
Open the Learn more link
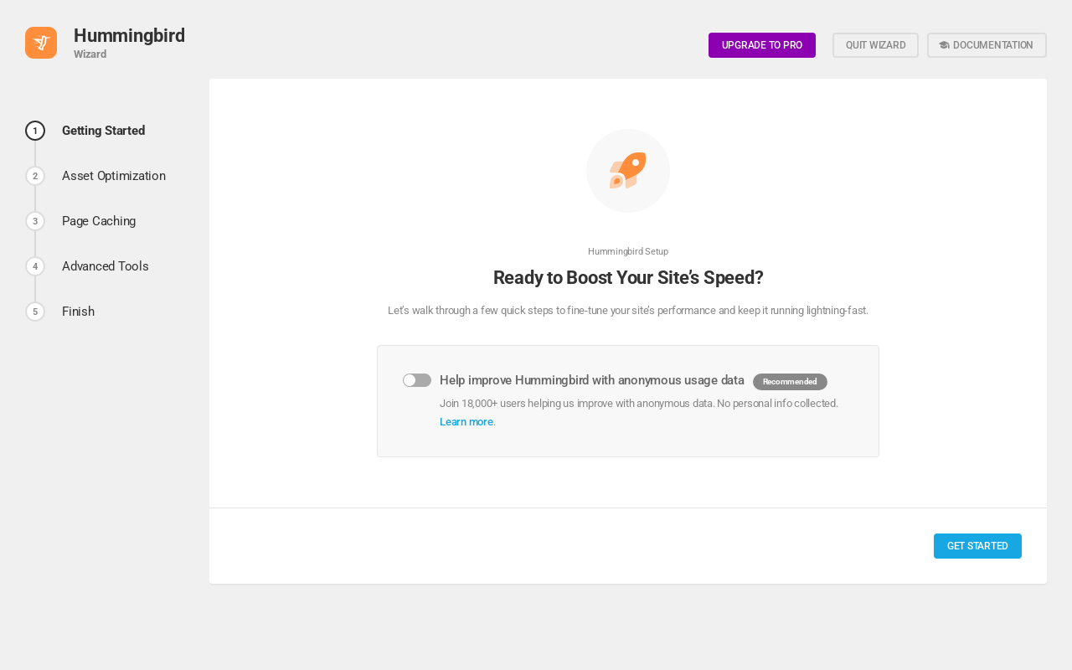(466, 422)
